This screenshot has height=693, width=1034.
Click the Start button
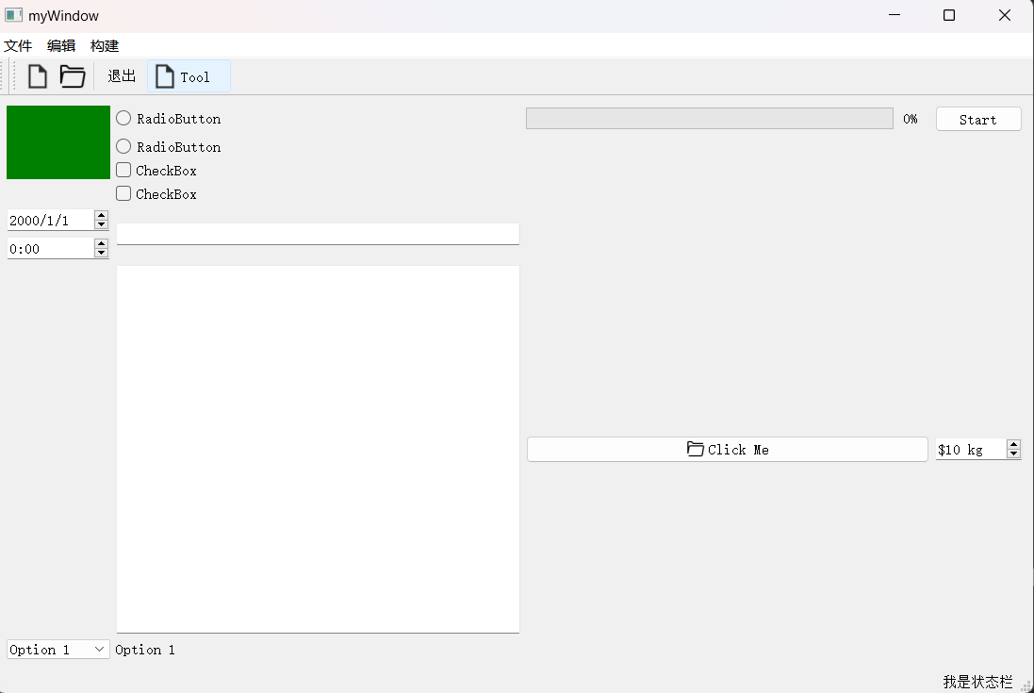click(x=978, y=120)
